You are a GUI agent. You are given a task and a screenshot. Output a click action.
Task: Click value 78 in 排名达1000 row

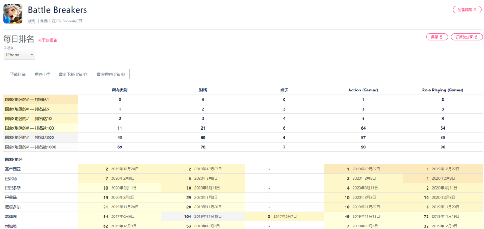pyautogui.click(x=203, y=147)
